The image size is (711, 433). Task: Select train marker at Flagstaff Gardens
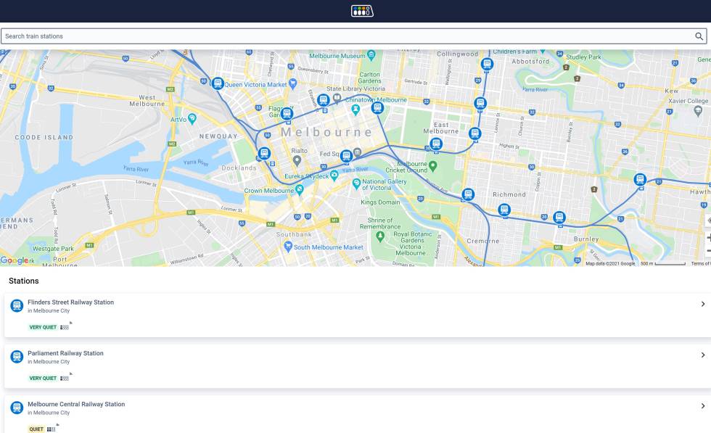[x=287, y=114]
